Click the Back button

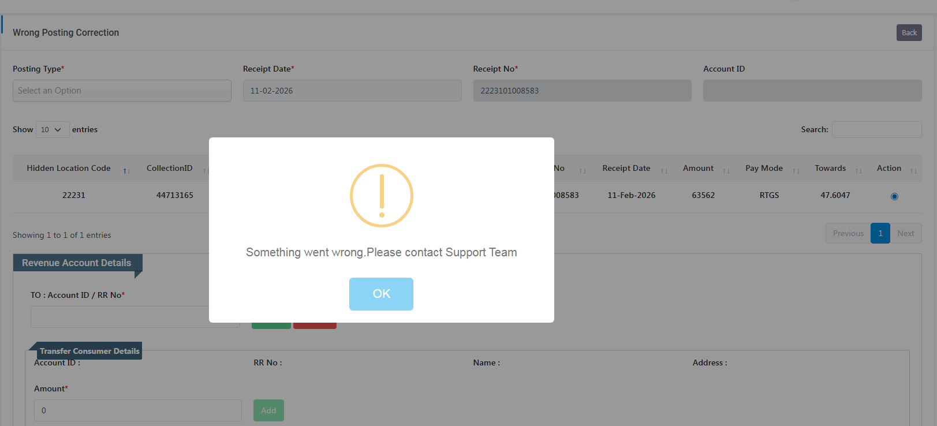(x=909, y=33)
